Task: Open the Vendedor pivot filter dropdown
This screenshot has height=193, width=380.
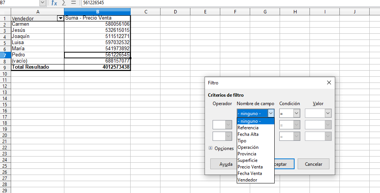Action: [x=61, y=18]
